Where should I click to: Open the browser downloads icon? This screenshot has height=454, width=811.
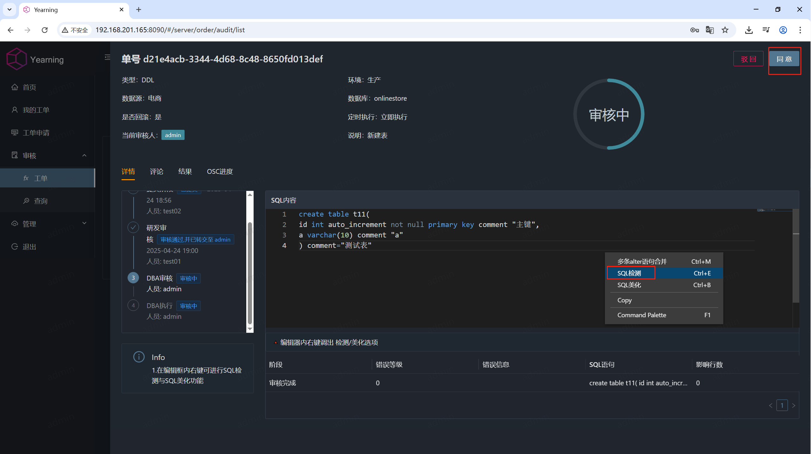tap(749, 30)
